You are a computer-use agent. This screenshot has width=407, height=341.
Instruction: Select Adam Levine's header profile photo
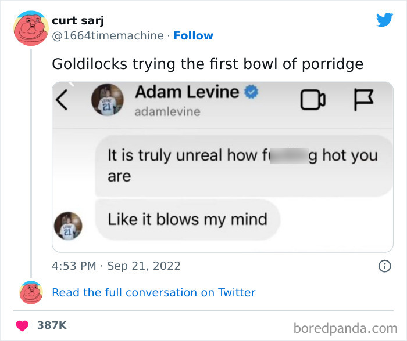107,100
